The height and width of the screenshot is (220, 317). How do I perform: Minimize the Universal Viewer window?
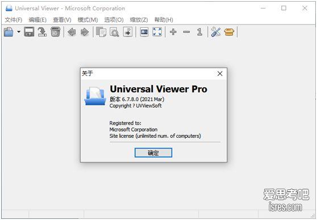click(263, 8)
